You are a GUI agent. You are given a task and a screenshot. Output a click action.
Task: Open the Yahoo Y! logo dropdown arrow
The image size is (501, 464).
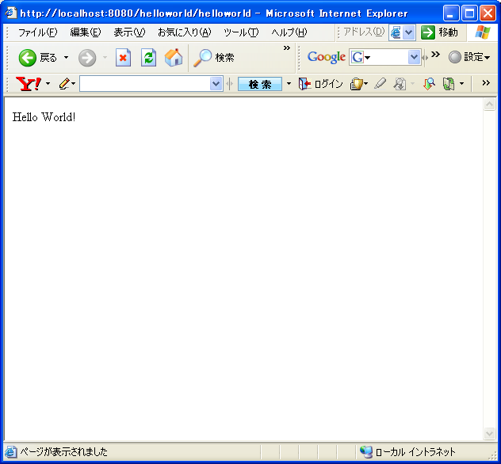click(x=48, y=84)
